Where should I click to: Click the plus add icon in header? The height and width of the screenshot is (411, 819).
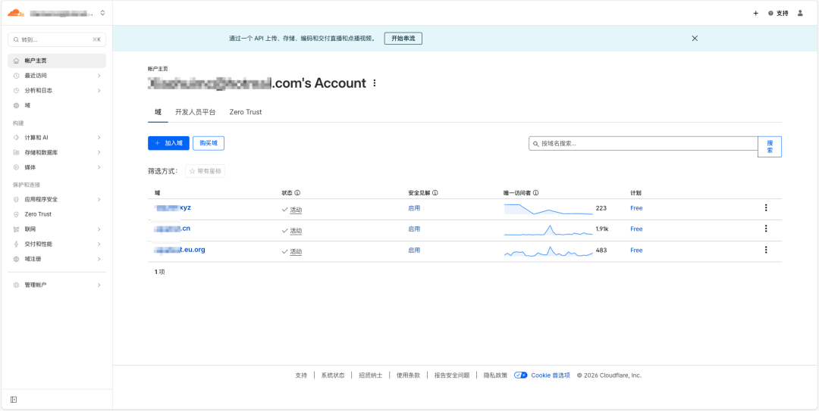click(x=755, y=14)
